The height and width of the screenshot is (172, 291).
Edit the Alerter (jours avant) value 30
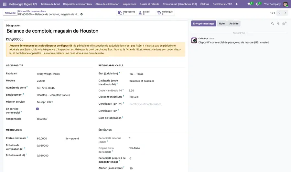pos(156,168)
